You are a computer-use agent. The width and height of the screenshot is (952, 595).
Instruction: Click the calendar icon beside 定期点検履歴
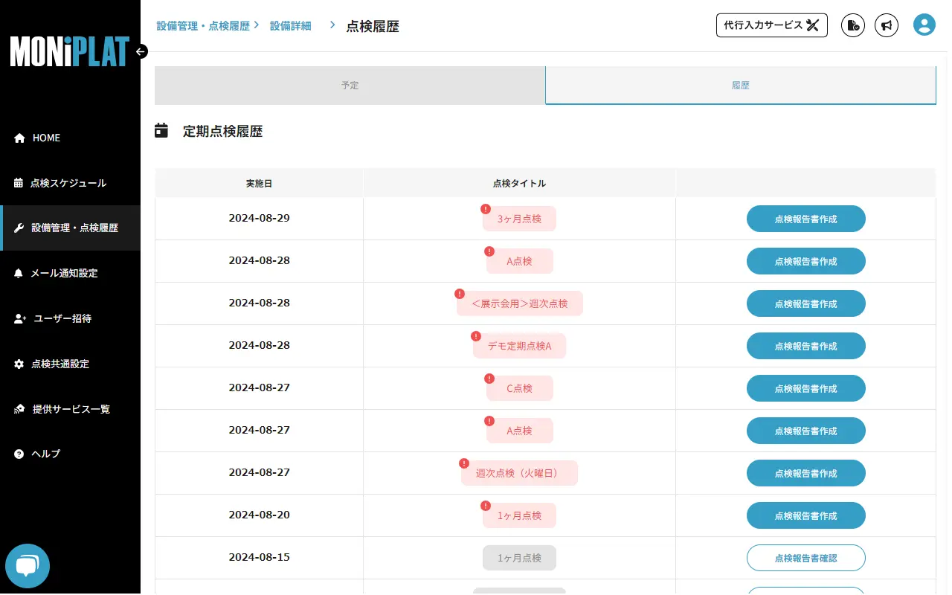click(x=161, y=131)
